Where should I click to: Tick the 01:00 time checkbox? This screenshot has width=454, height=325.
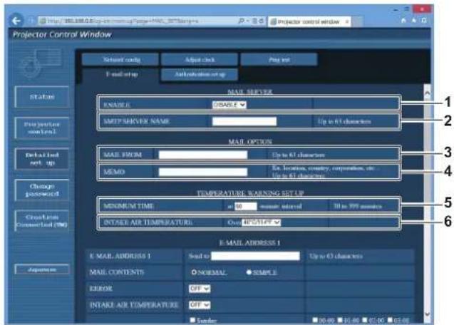(340, 320)
